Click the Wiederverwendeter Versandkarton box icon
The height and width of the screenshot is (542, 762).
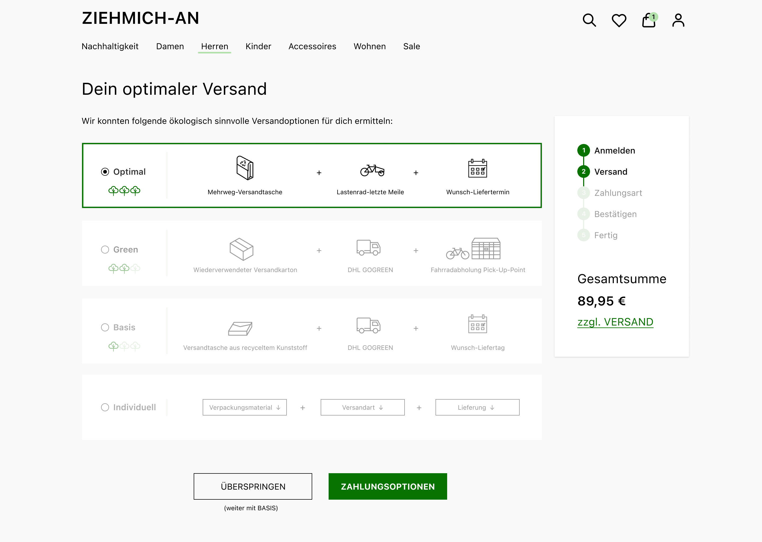(242, 249)
